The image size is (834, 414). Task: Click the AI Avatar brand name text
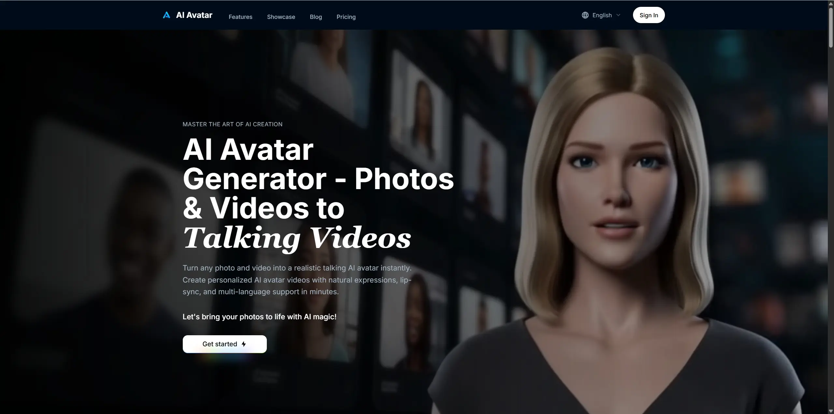coord(194,15)
